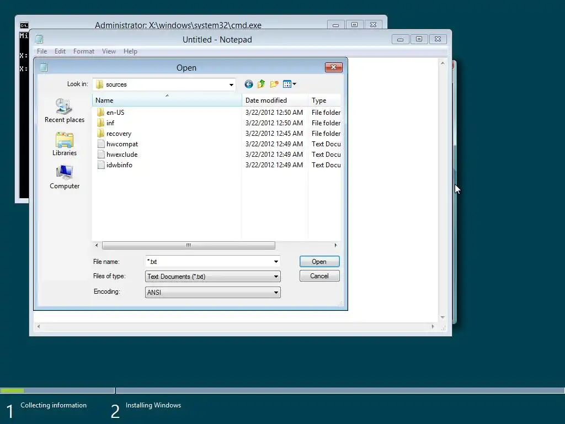The image size is (565, 424).
Task: Click cmd.exe window title bar
Action: pyautogui.click(x=178, y=25)
